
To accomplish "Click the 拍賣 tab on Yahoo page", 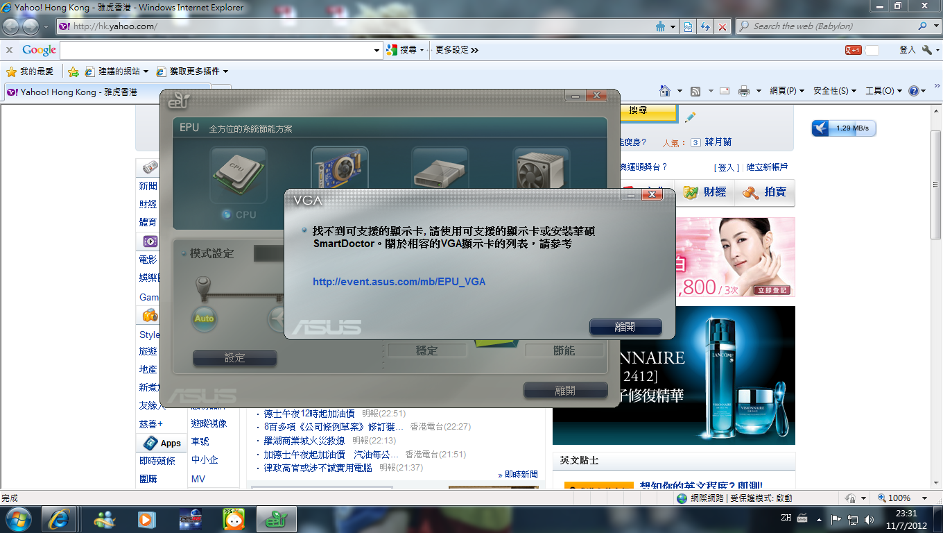I will 765,192.
